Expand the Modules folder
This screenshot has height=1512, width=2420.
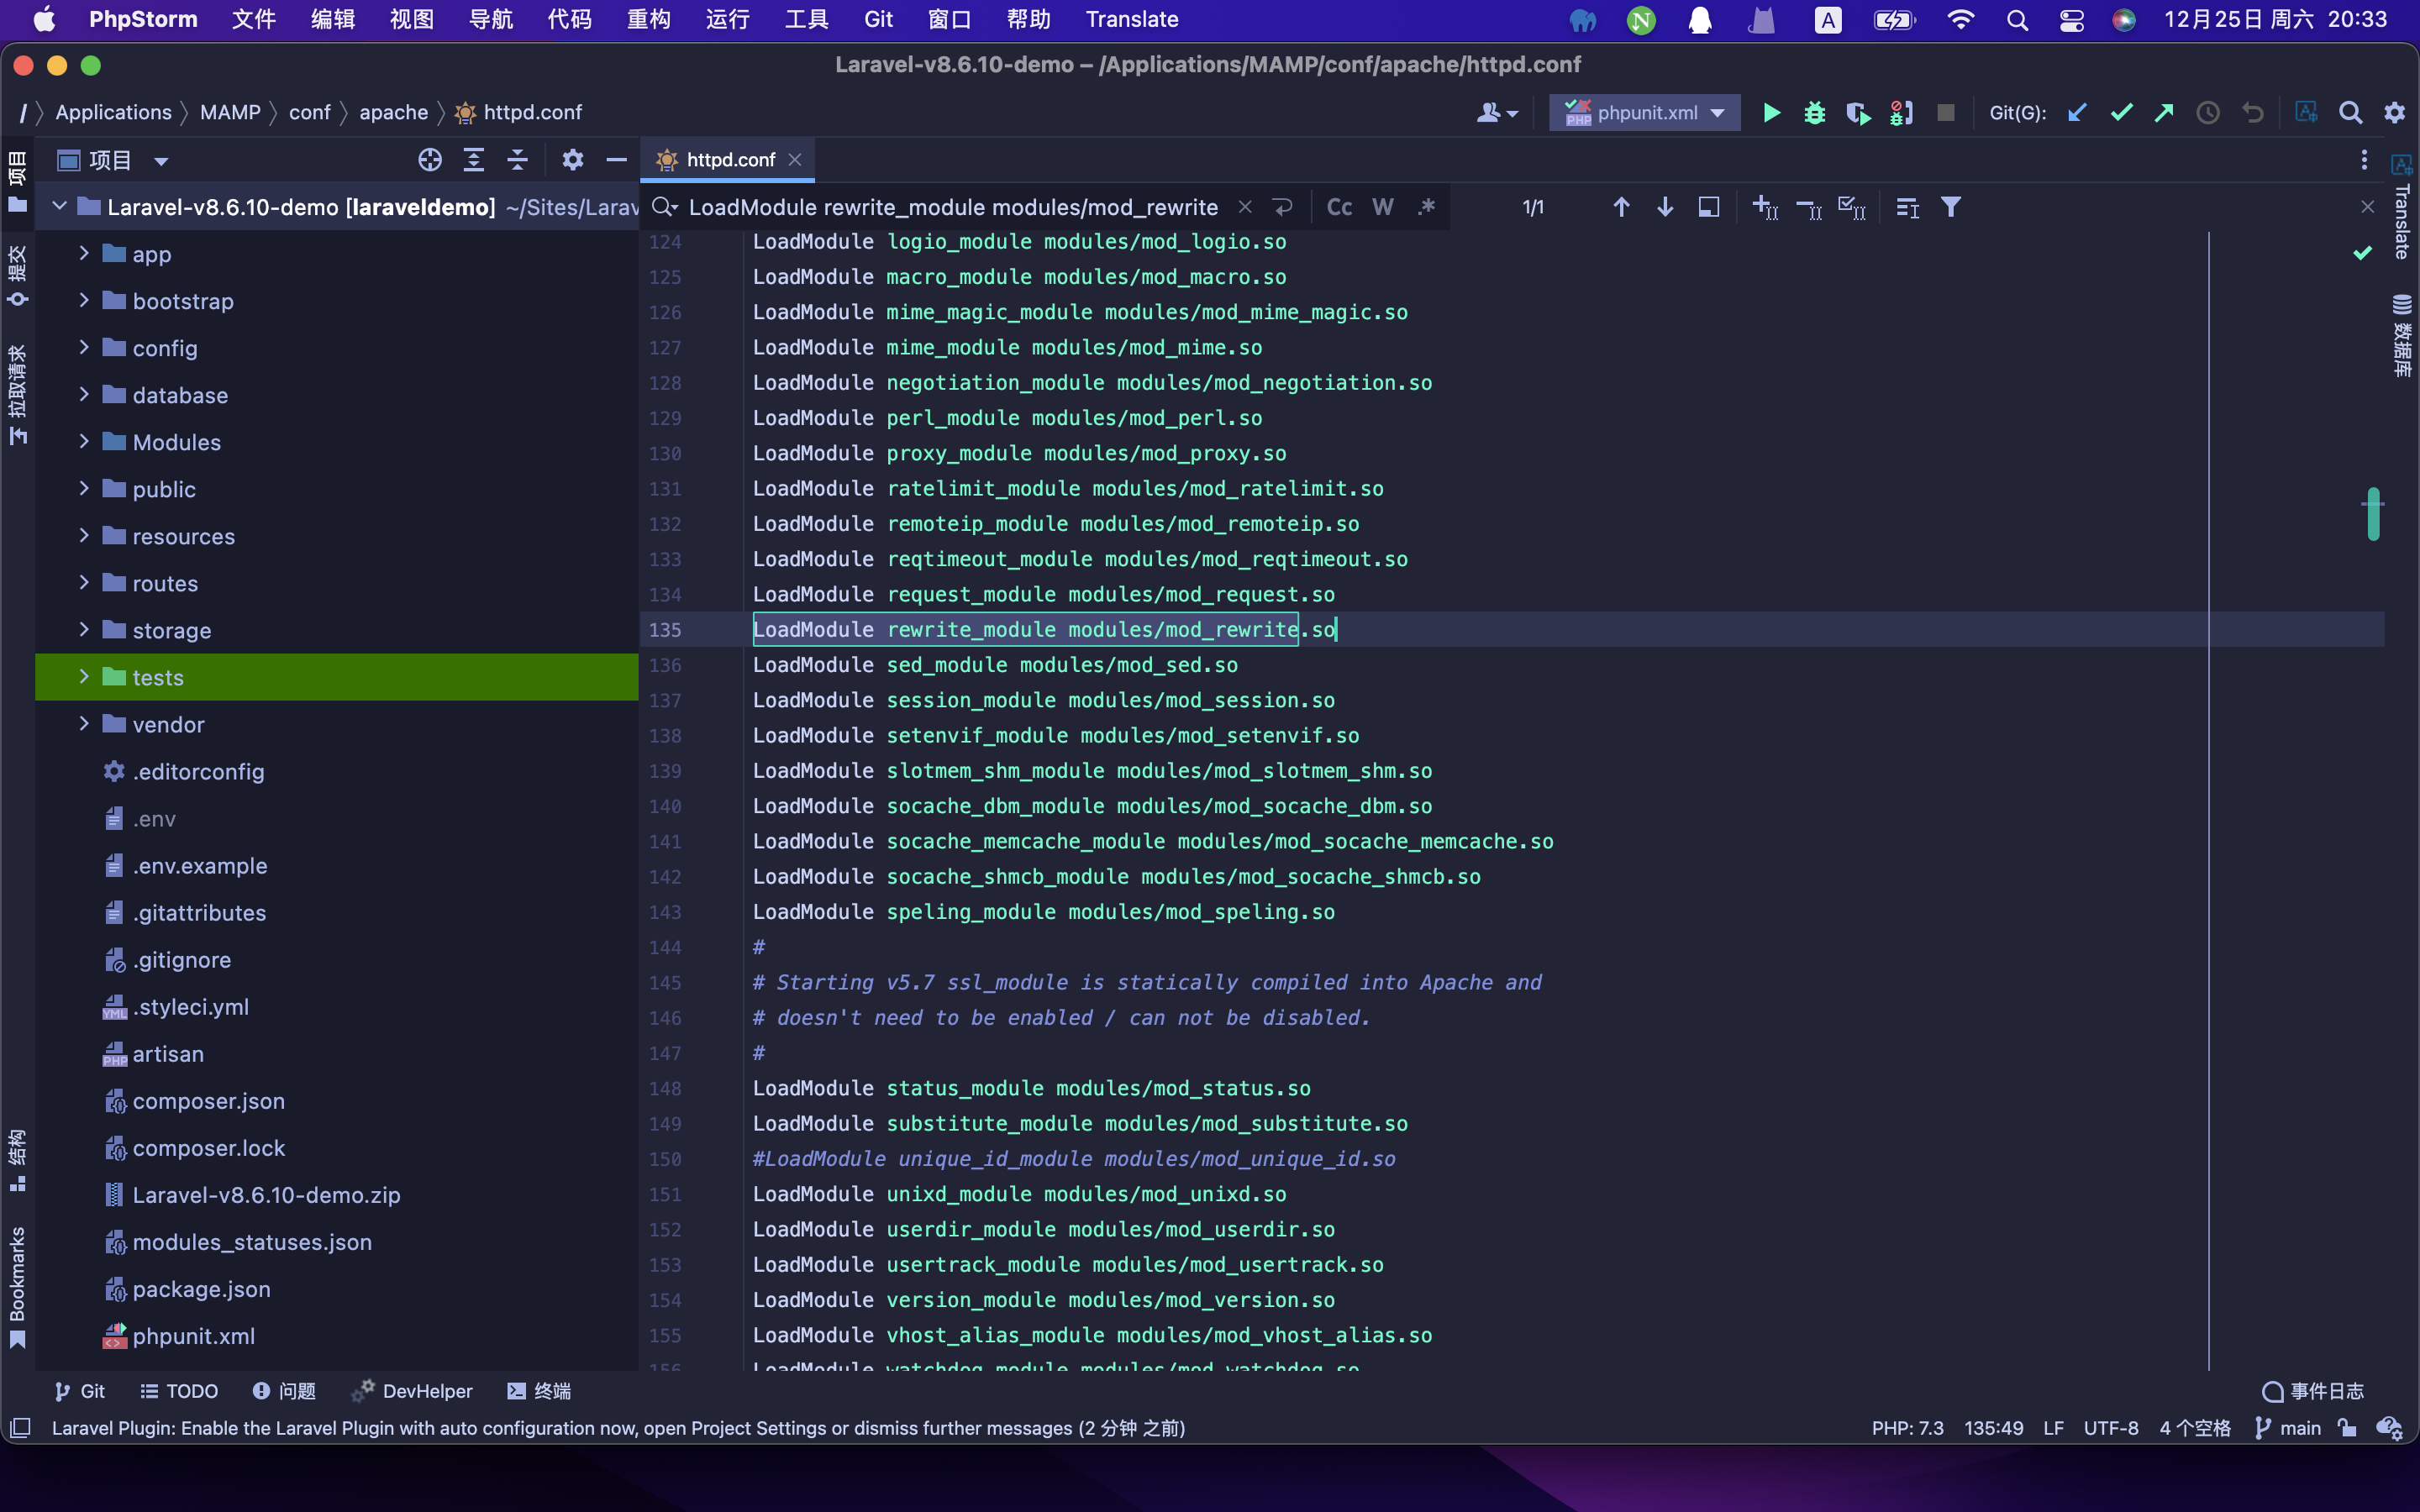pyautogui.click(x=84, y=442)
